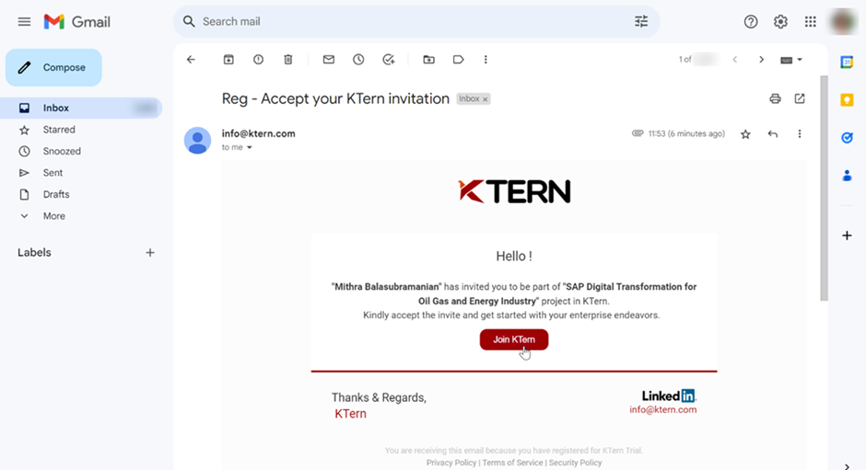This screenshot has height=470, width=866.
Task: Open the LinkedIn logo link
Action: 668,395
